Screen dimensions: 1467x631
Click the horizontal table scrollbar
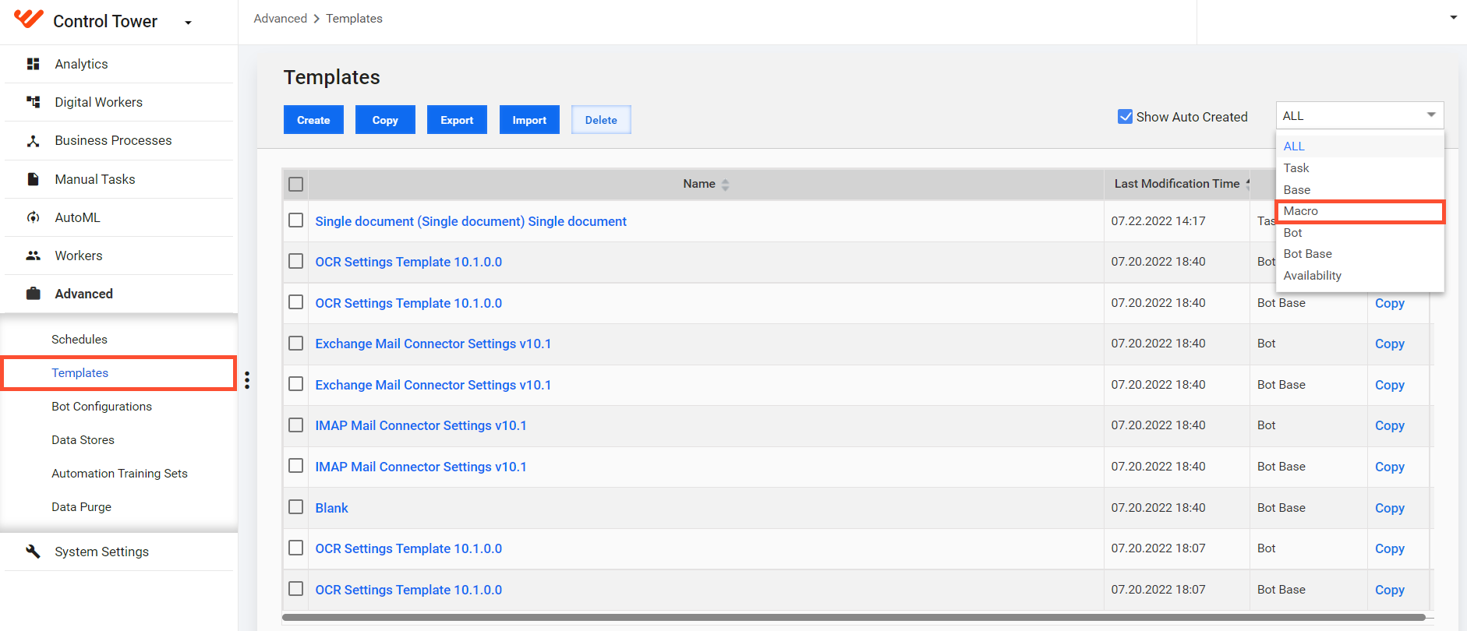pos(854,618)
